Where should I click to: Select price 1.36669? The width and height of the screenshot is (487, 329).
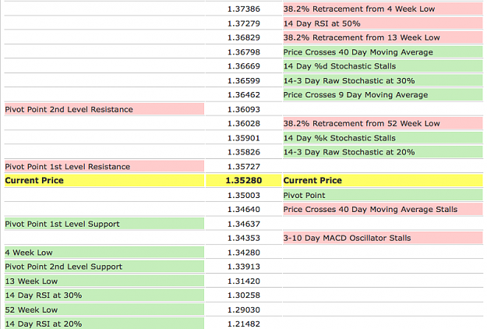pyautogui.click(x=243, y=66)
